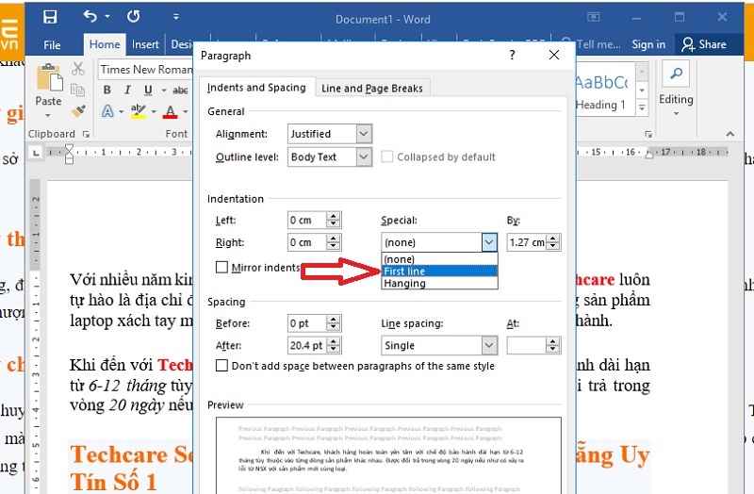Image resolution: width=754 pixels, height=494 pixels.
Task: Open the Alignment dropdown
Action: (x=364, y=134)
